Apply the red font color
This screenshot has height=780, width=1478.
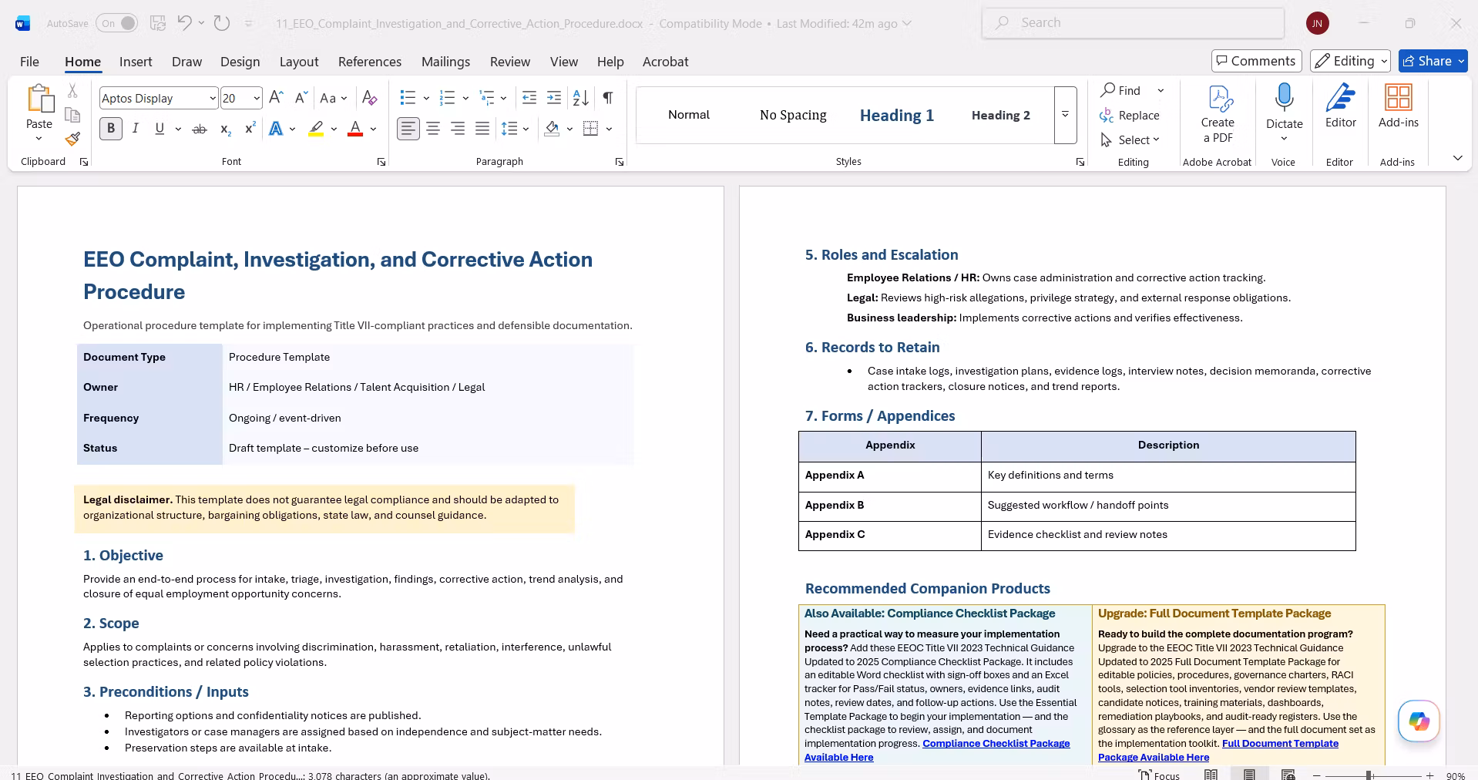(355, 129)
